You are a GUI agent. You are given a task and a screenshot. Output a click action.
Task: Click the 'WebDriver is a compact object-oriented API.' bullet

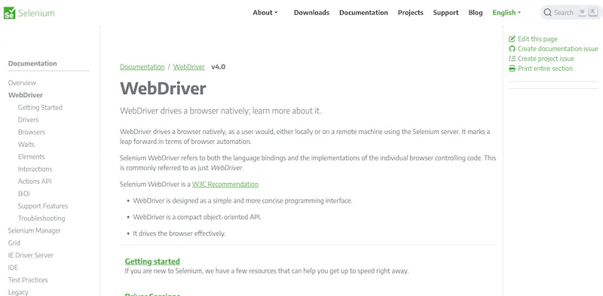tap(197, 217)
